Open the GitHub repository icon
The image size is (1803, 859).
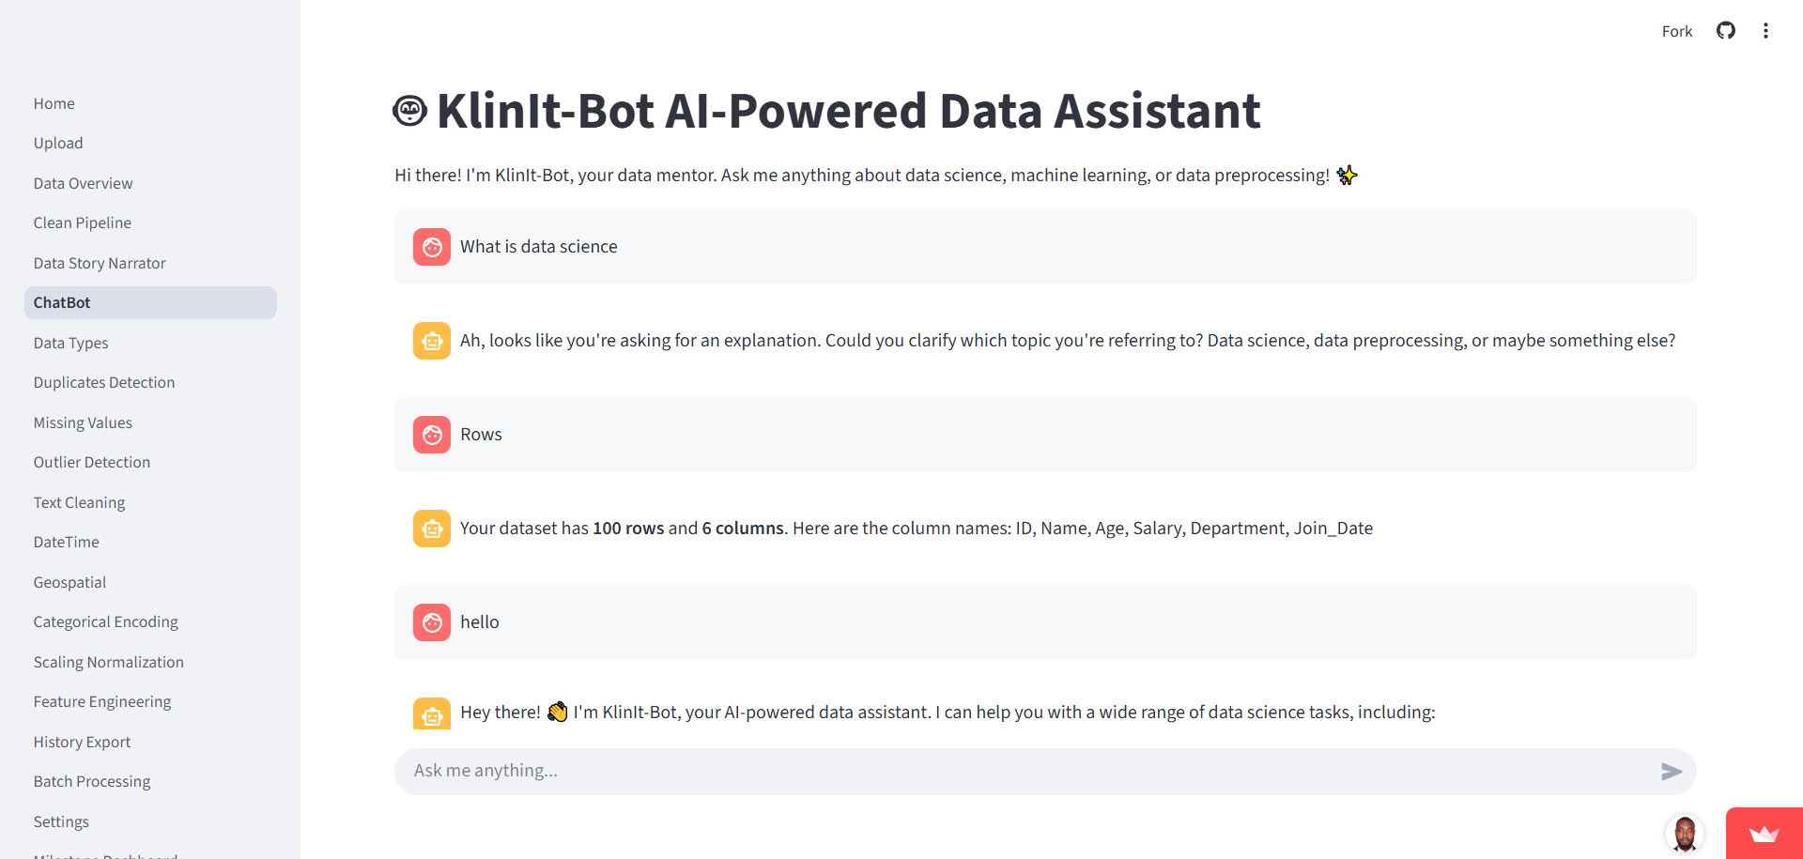click(x=1726, y=30)
